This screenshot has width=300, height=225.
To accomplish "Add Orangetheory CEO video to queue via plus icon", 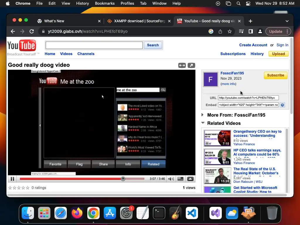I will [207, 143].
